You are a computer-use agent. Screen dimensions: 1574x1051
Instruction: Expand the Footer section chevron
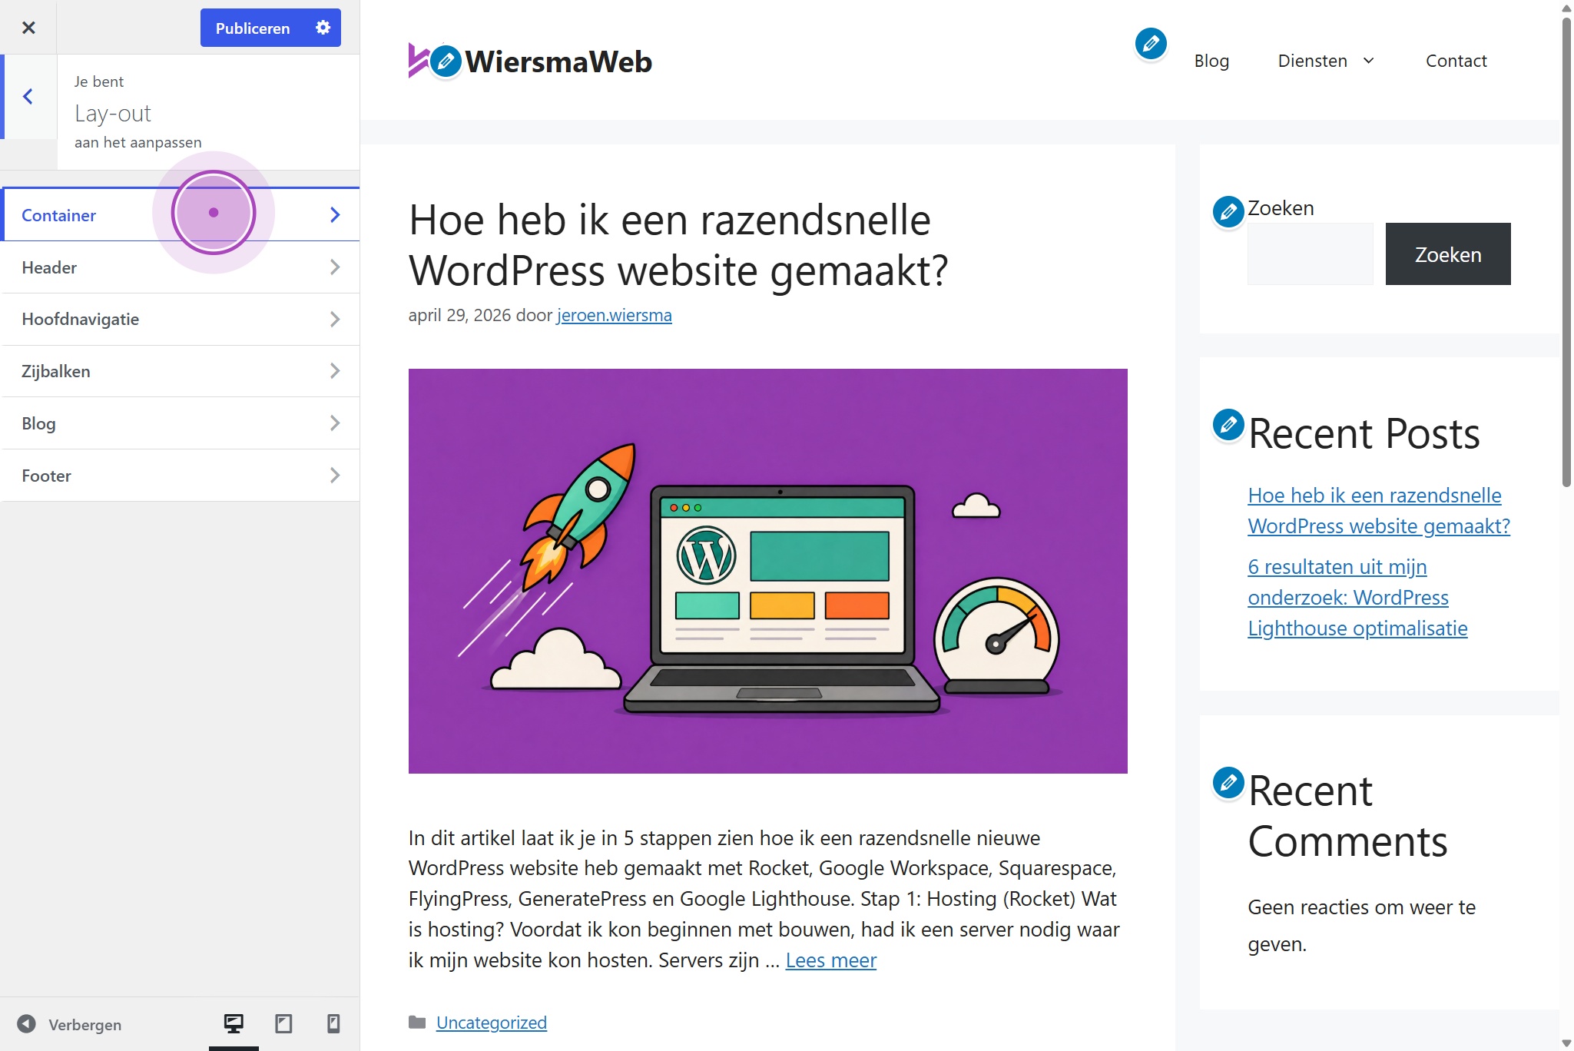(x=335, y=475)
